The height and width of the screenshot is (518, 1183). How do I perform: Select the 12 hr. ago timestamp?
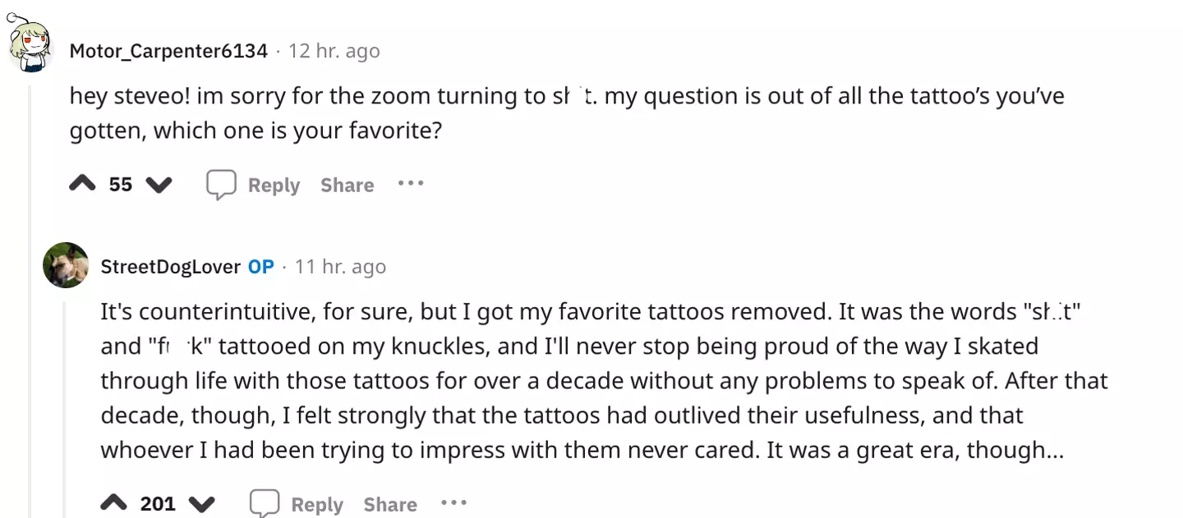click(x=334, y=50)
